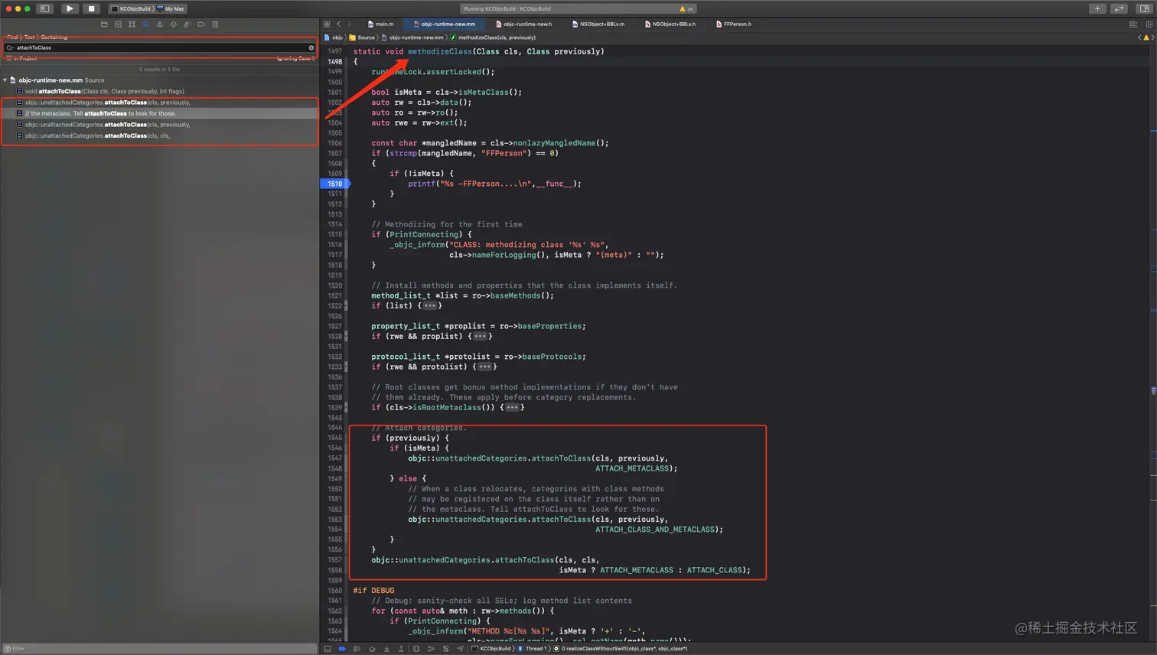Click the Run button in toolbar
1157x655 pixels.
point(69,8)
